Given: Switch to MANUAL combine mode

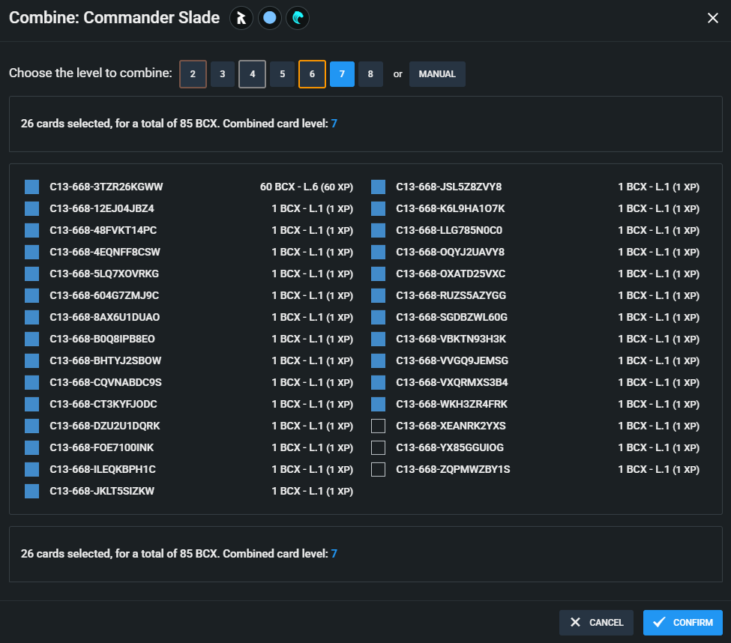Looking at the screenshot, I should click(x=437, y=74).
